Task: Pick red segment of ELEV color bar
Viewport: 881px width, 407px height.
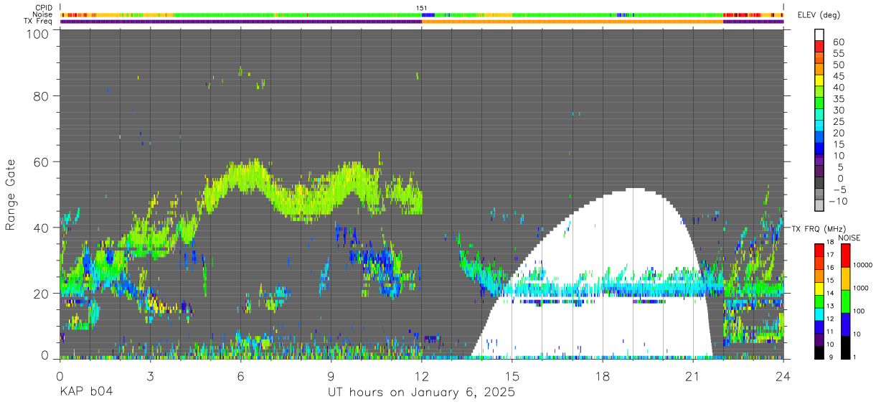Action: pos(819,46)
